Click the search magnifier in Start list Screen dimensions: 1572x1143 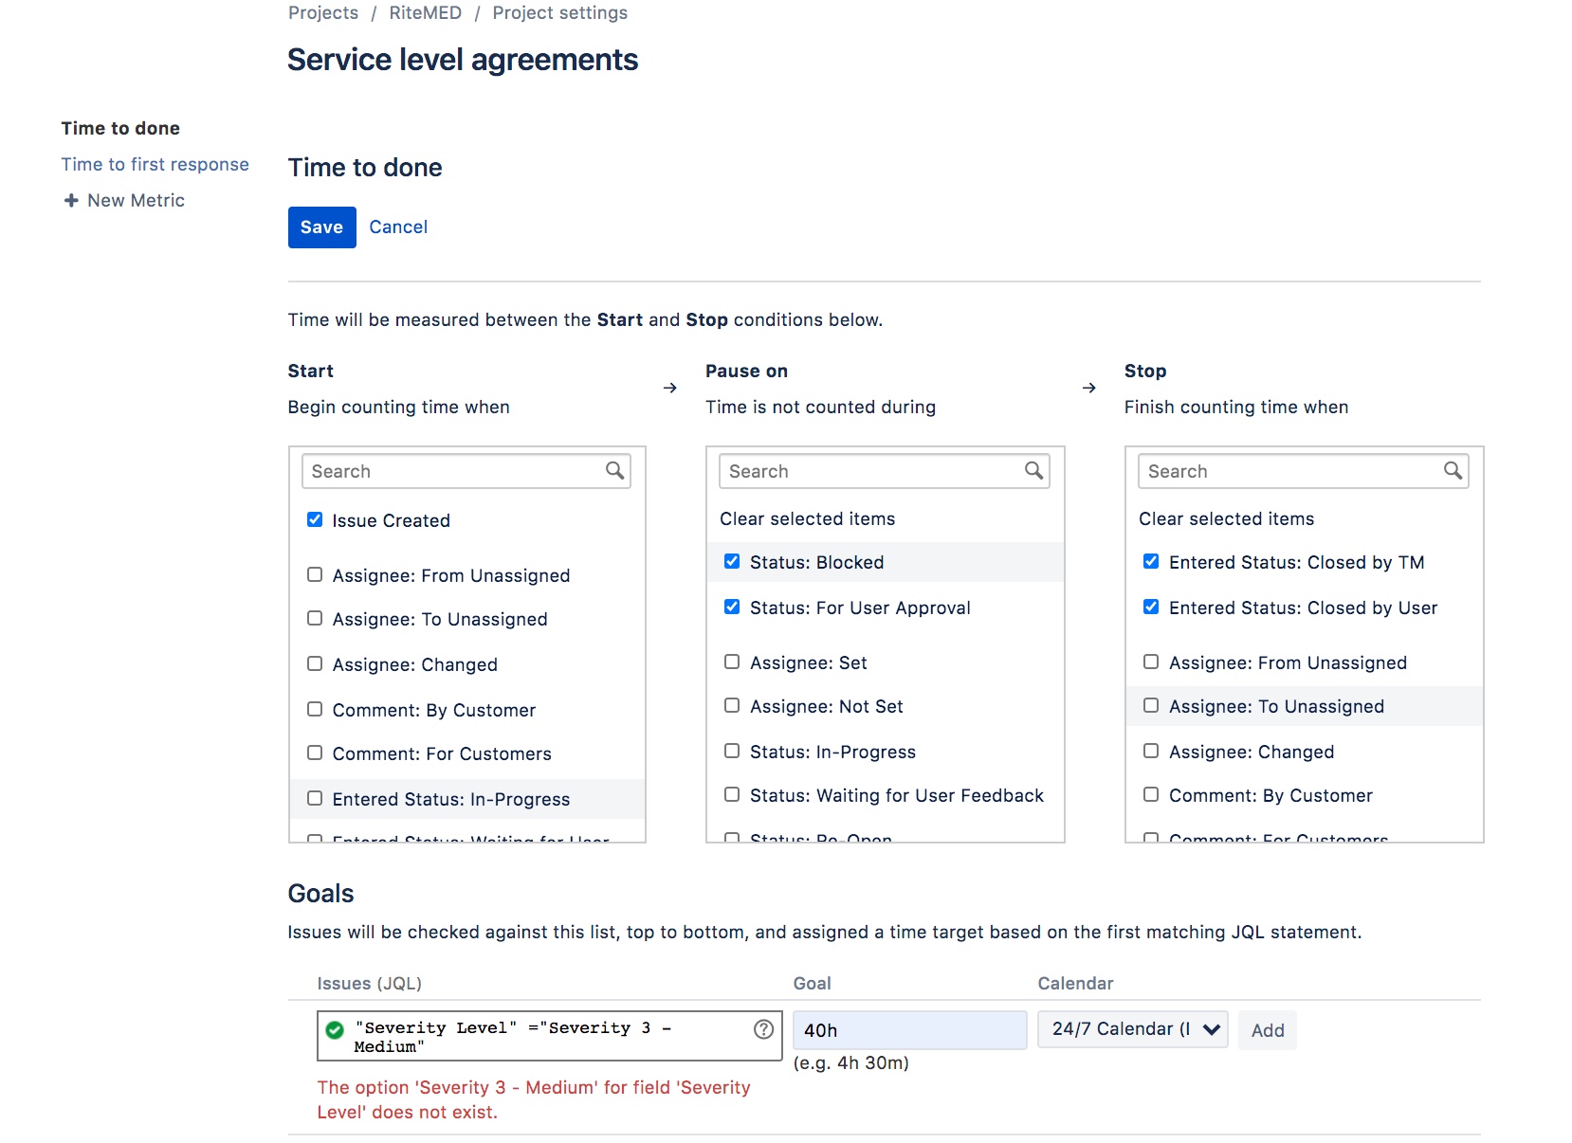coord(614,470)
